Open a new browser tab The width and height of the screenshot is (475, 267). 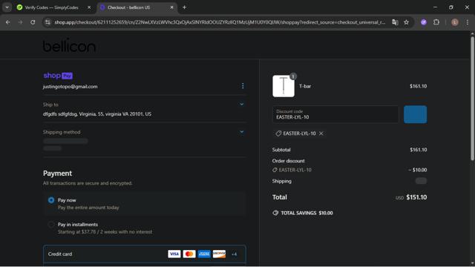pos(184,7)
